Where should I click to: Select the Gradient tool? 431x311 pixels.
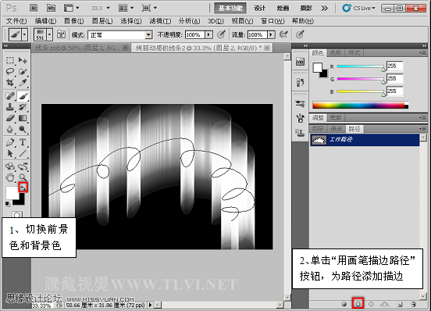pos(23,118)
